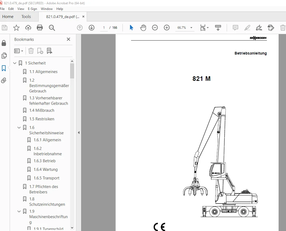The height and width of the screenshot is (231, 286).
Task: Click find current bookmark icon
Action: [49, 51]
